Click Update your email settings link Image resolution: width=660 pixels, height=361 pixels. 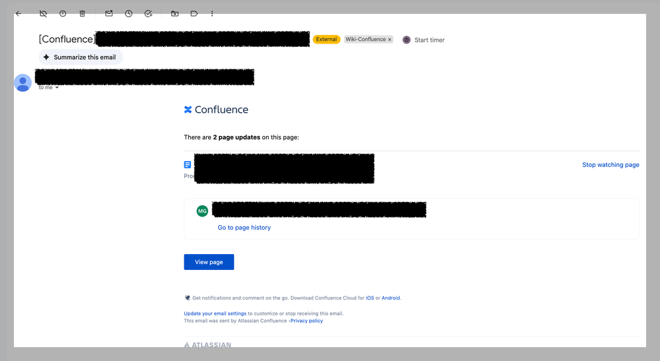[215, 313]
